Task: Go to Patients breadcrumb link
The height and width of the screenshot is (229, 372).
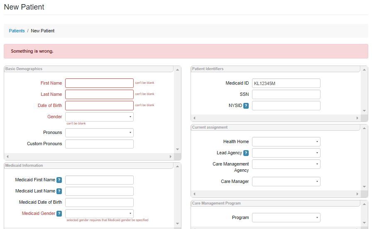Action: (x=17, y=31)
